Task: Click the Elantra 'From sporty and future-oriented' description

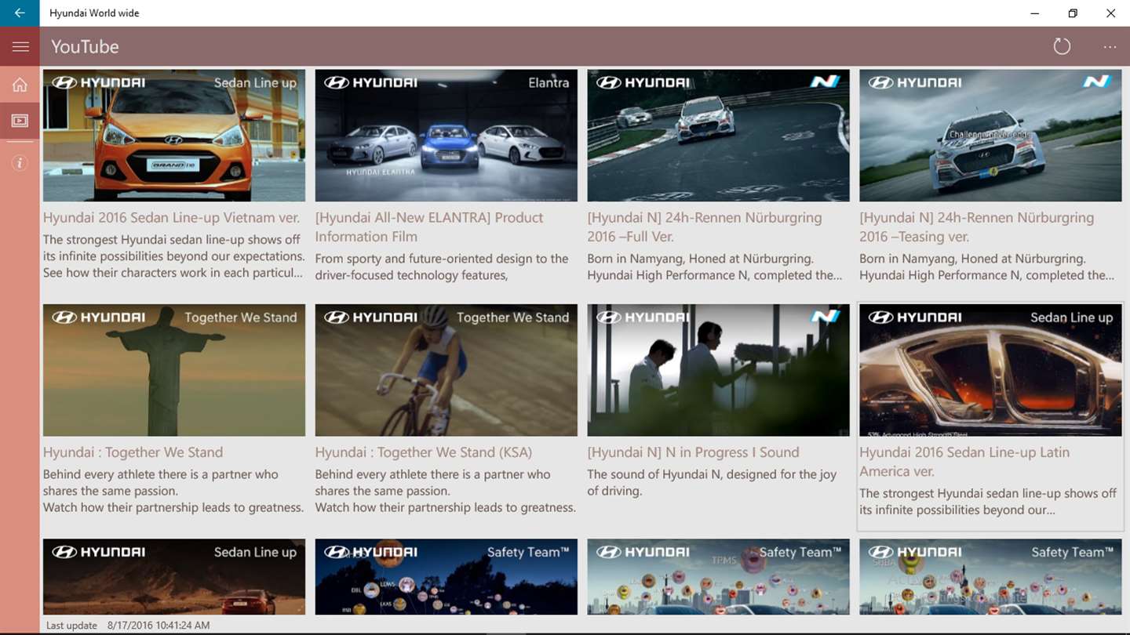Action: coord(442,267)
